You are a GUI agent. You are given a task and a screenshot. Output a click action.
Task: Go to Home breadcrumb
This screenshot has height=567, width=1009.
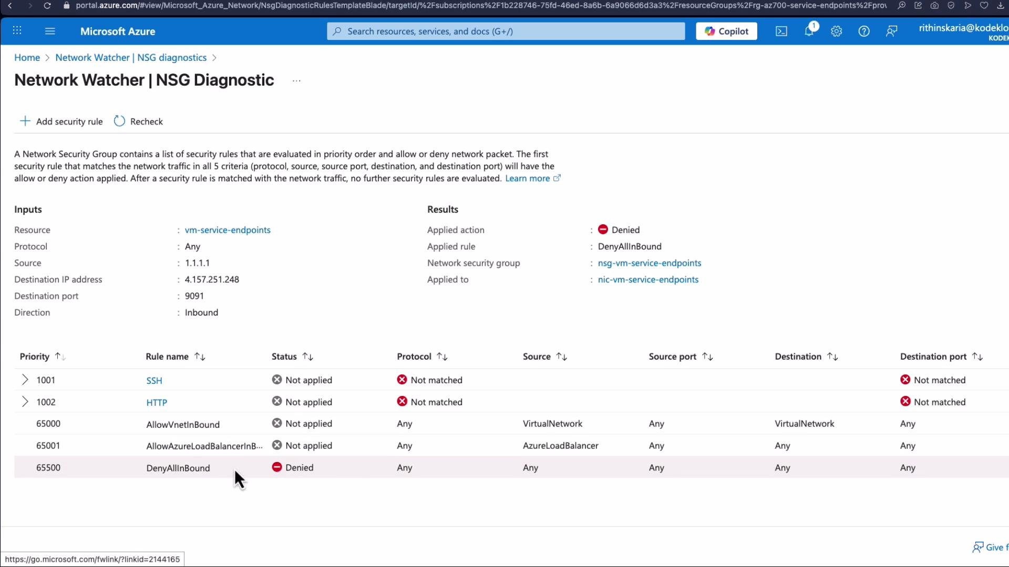[x=27, y=58]
